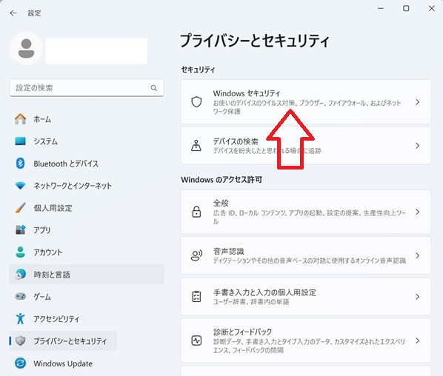
Task: Click the デバイスの検索 location icon
Action: pos(196,146)
